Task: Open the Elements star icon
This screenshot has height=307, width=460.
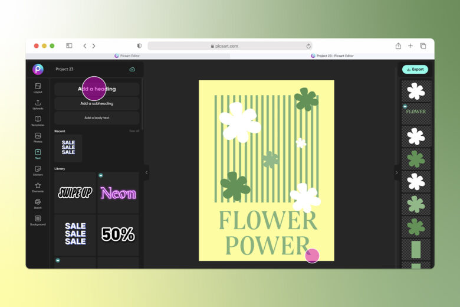Action: pyautogui.click(x=38, y=187)
